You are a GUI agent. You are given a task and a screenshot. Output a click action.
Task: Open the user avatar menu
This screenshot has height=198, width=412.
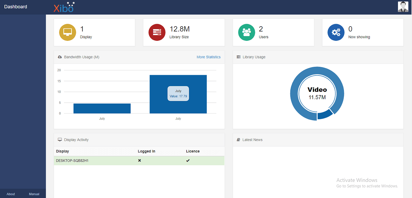(x=403, y=7)
